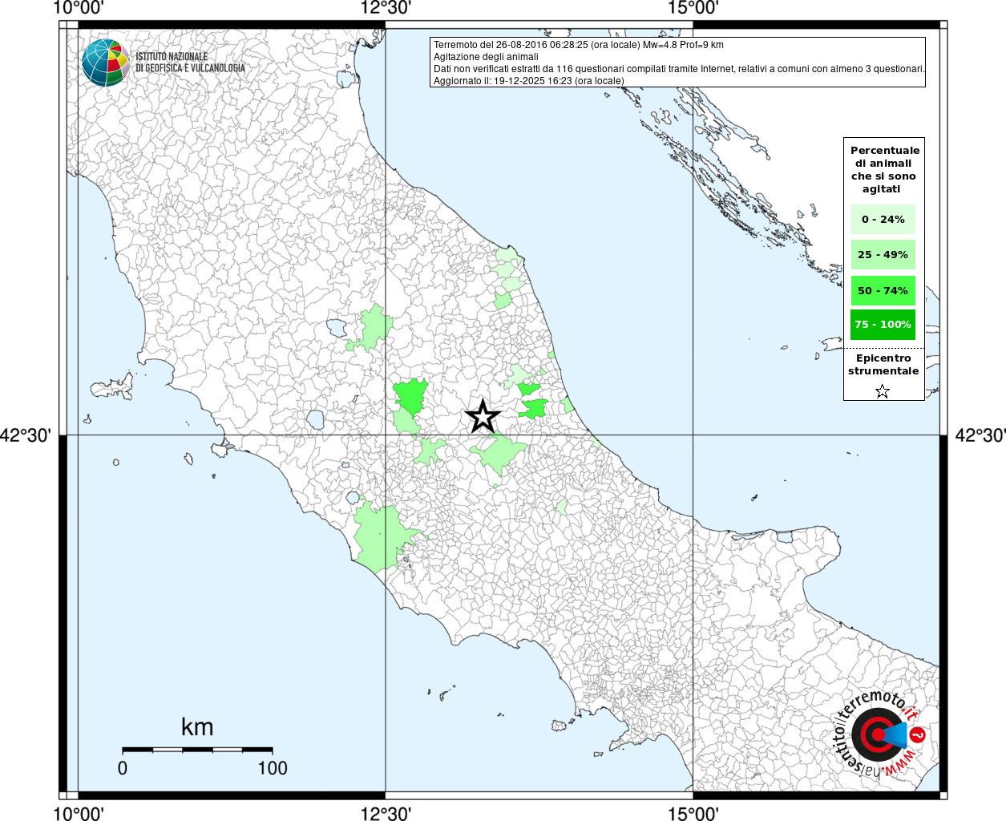Click the 'Agitazione degli animali' line
Screen dimensions: 1006x821
(486, 57)
